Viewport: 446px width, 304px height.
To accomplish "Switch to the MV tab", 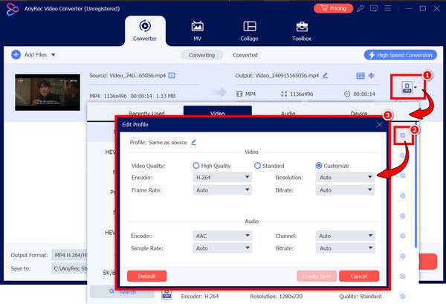I will (197, 30).
